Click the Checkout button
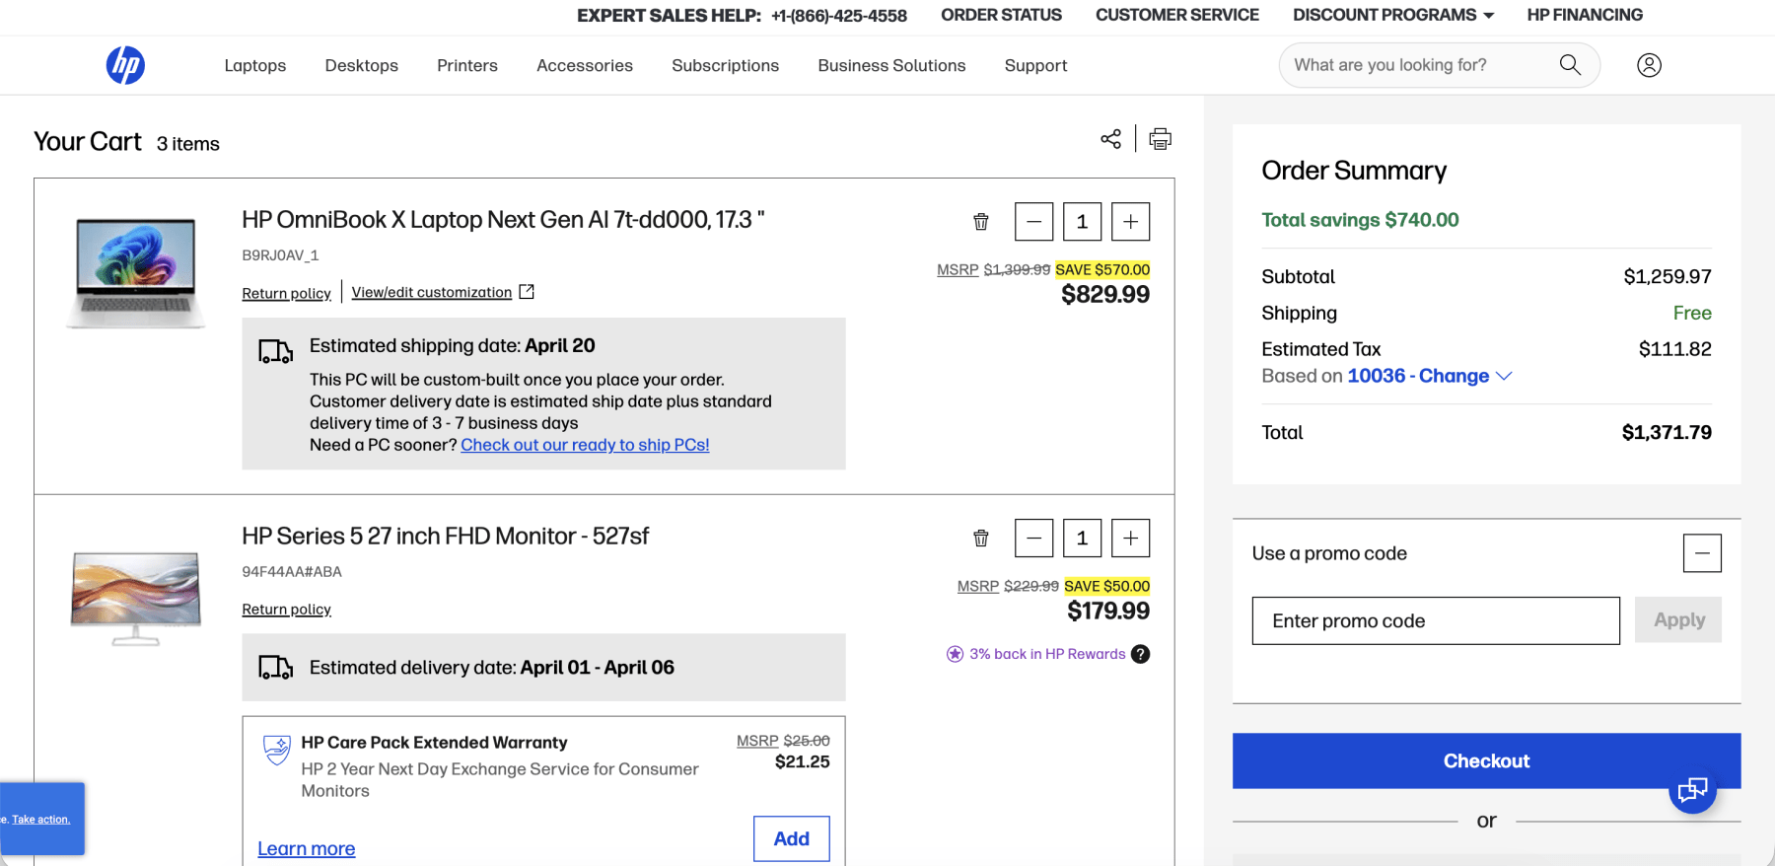The height and width of the screenshot is (866, 1775). click(1486, 760)
